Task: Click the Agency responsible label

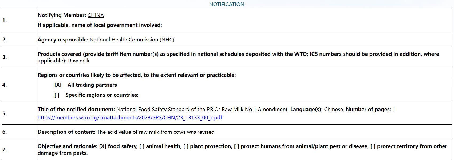Action: coord(63,40)
